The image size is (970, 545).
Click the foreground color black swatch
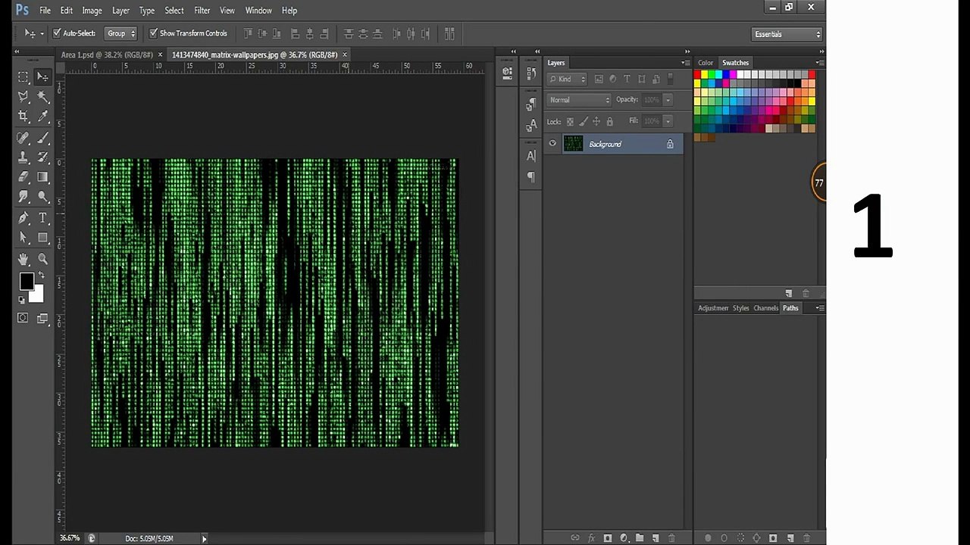pyautogui.click(x=27, y=282)
